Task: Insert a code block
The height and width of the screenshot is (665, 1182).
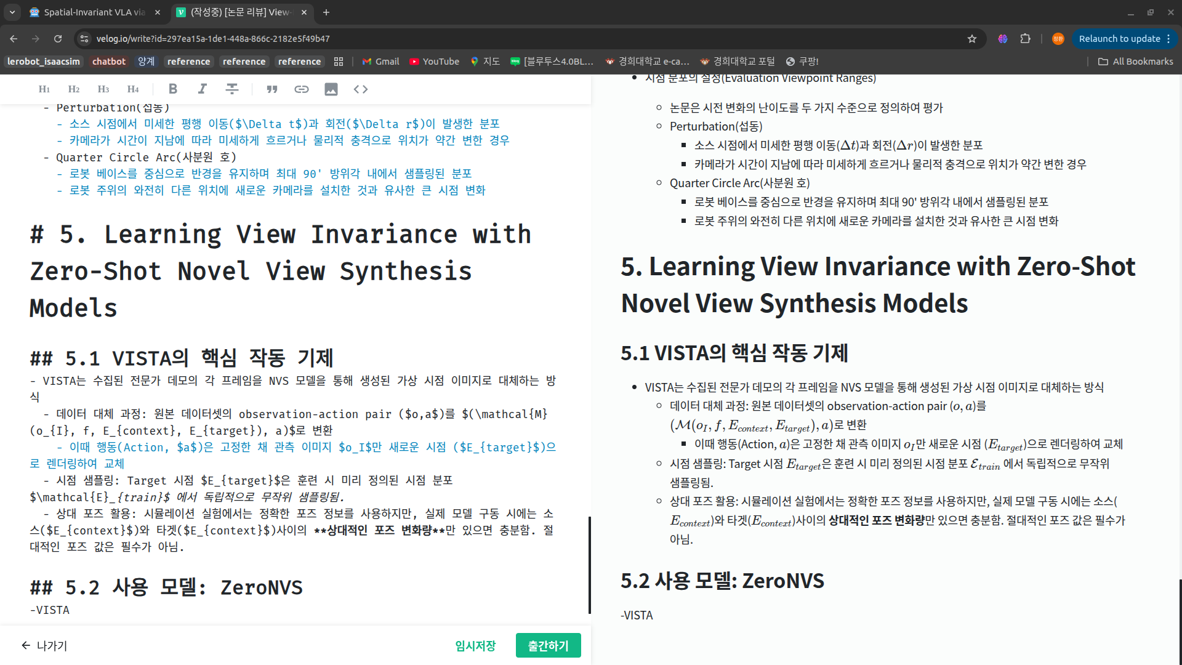Action: (361, 89)
